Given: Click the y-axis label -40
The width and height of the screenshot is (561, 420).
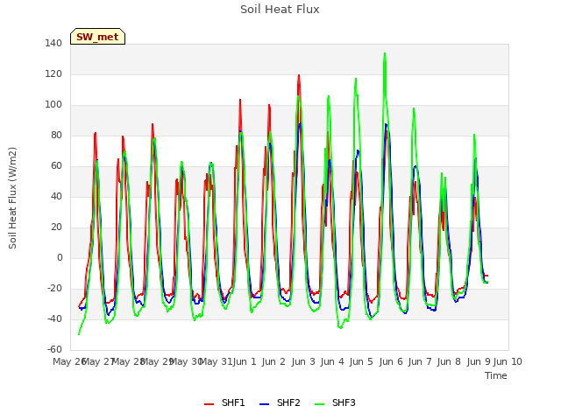Looking at the screenshot, I should tap(54, 318).
